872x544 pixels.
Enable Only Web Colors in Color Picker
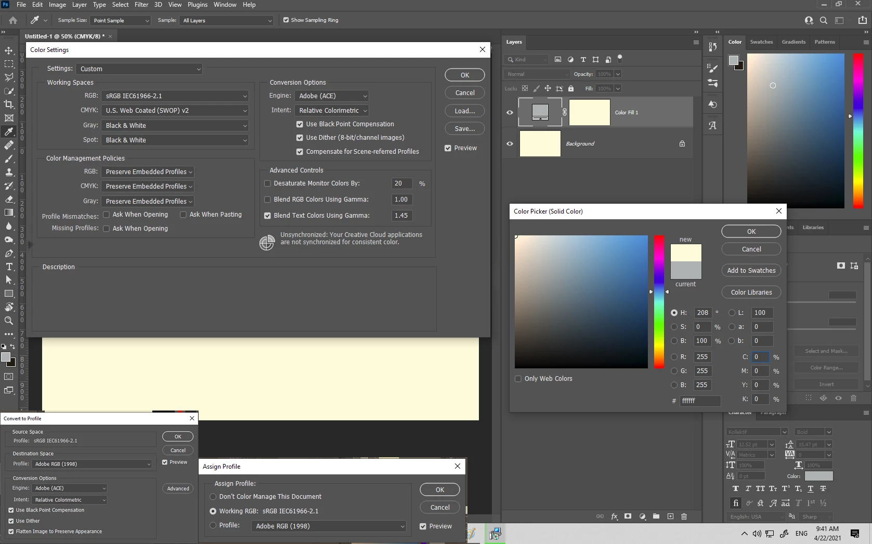click(518, 379)
